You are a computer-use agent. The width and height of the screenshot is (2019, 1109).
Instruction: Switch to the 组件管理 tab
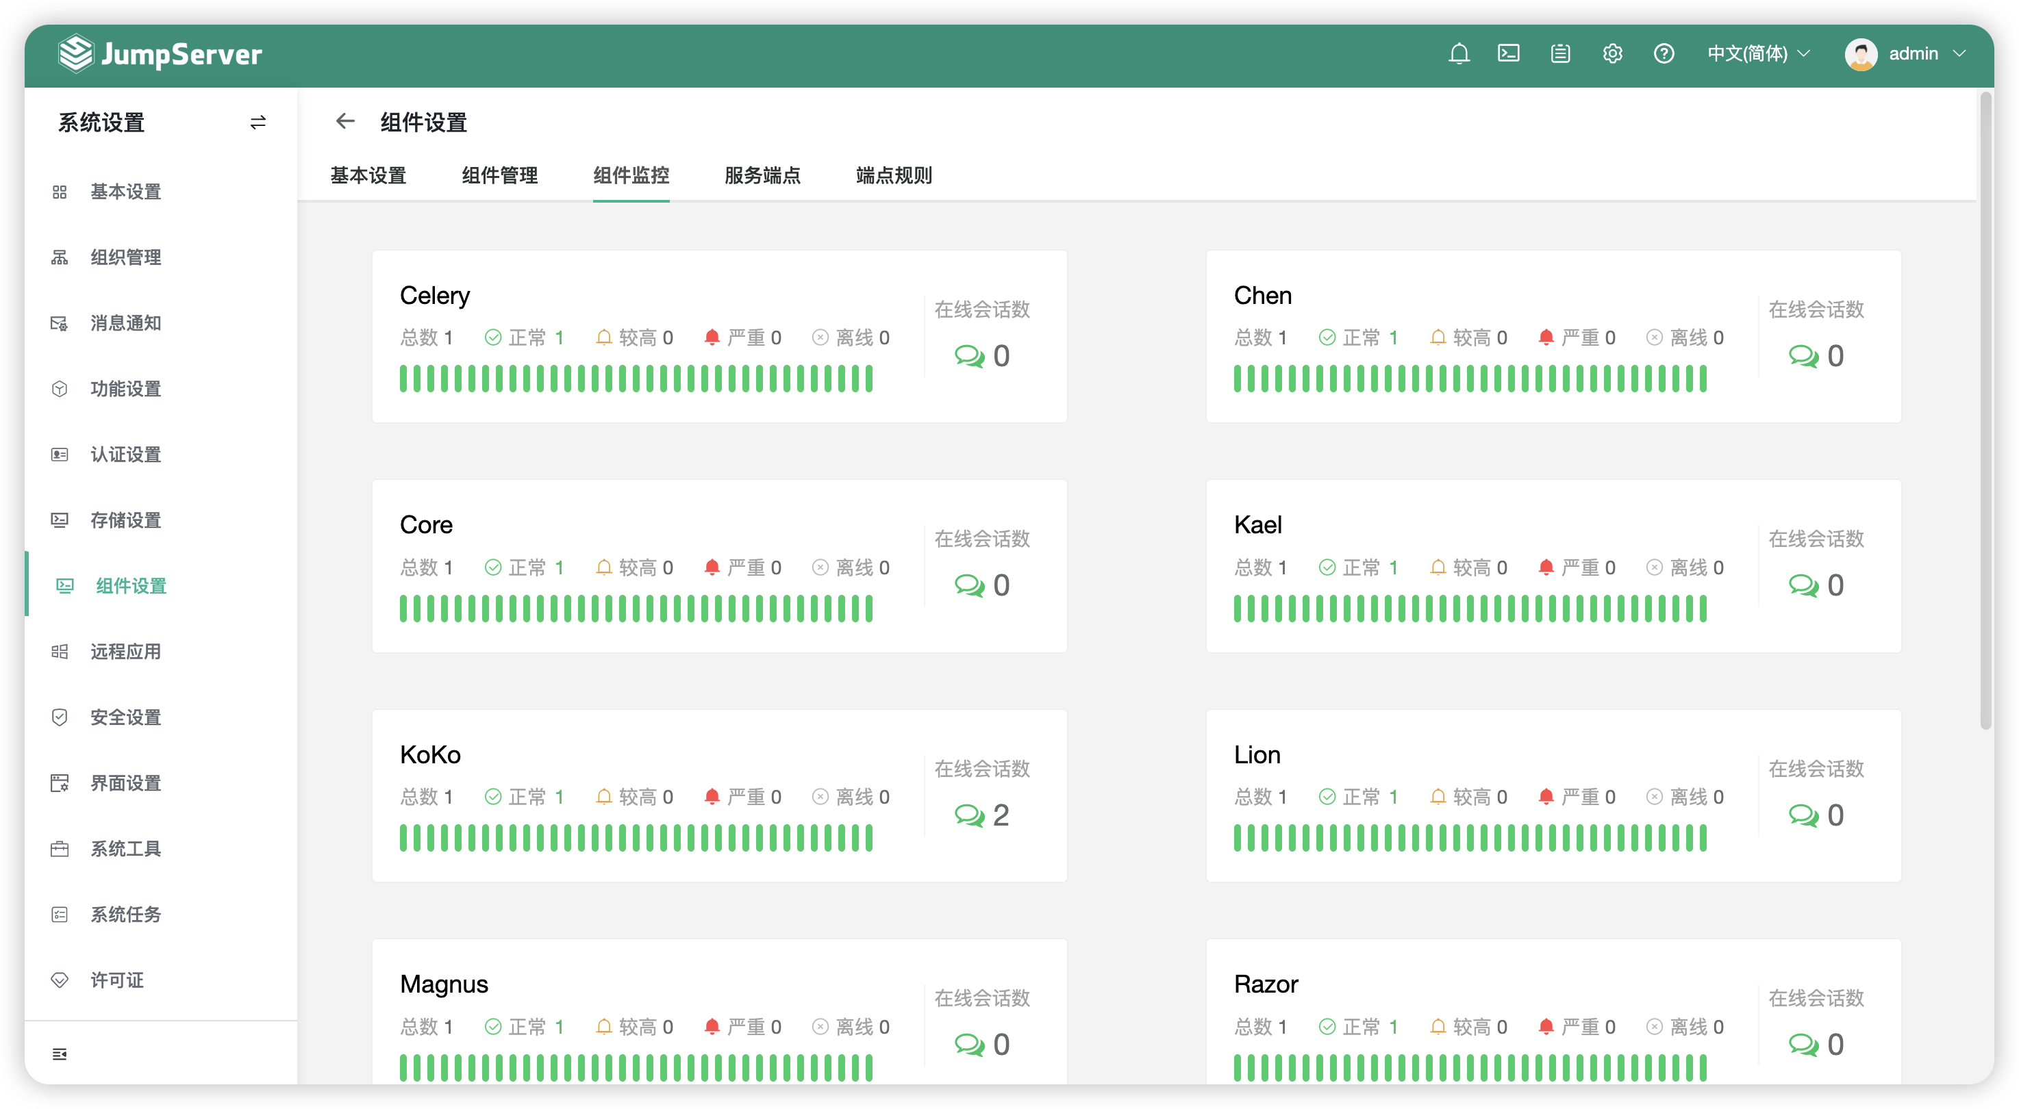[499, 175]
